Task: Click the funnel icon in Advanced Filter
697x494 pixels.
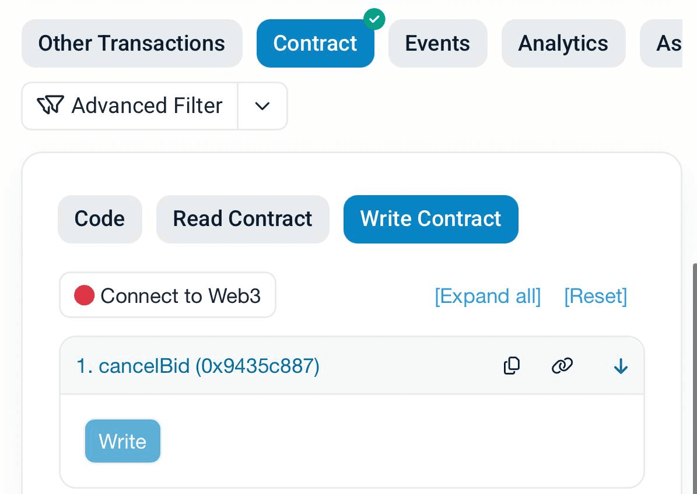Action: (x=50, y=105)
